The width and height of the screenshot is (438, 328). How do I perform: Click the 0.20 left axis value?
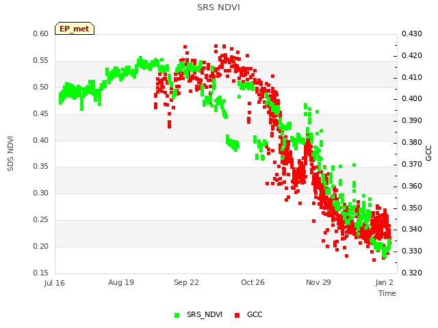pyautogui.click(x=41, y=246)
